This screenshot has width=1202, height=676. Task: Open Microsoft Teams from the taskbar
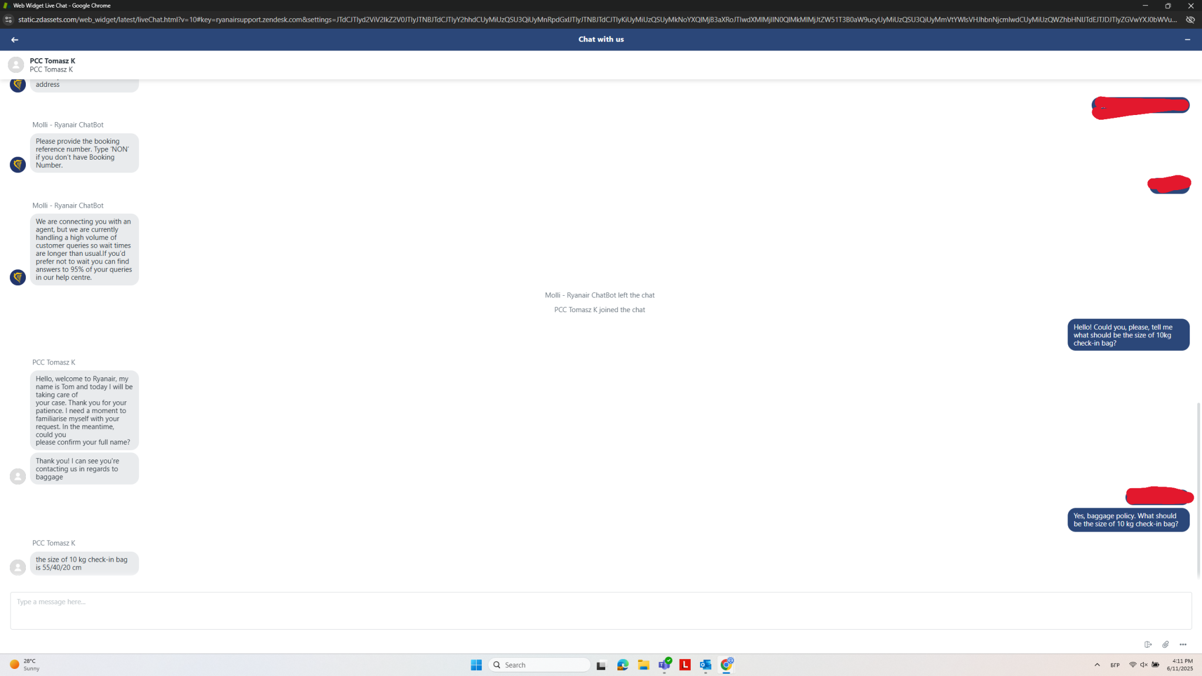pos(664,665)
